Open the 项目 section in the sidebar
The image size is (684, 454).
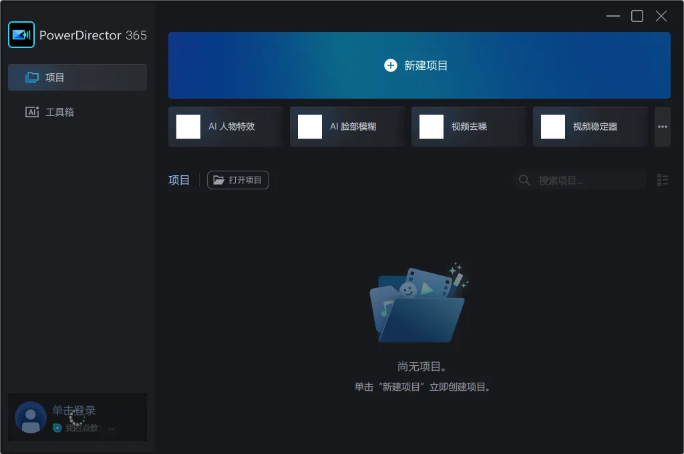[x=77, y=77]
